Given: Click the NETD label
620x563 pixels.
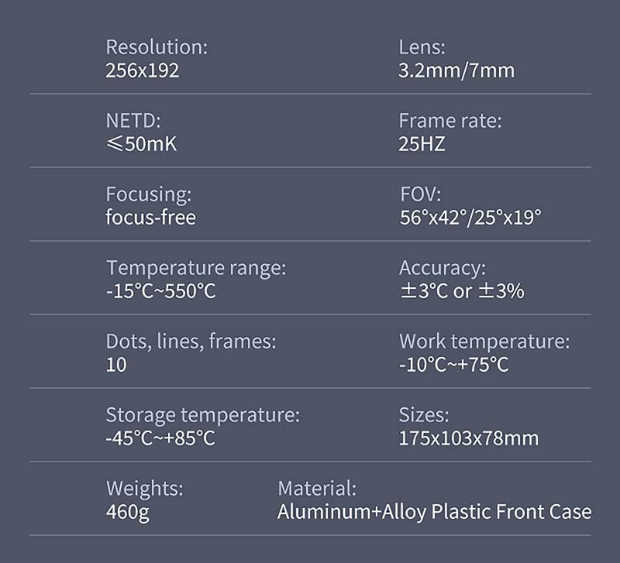Looking at the screenshot, I should tap(133, 121).
